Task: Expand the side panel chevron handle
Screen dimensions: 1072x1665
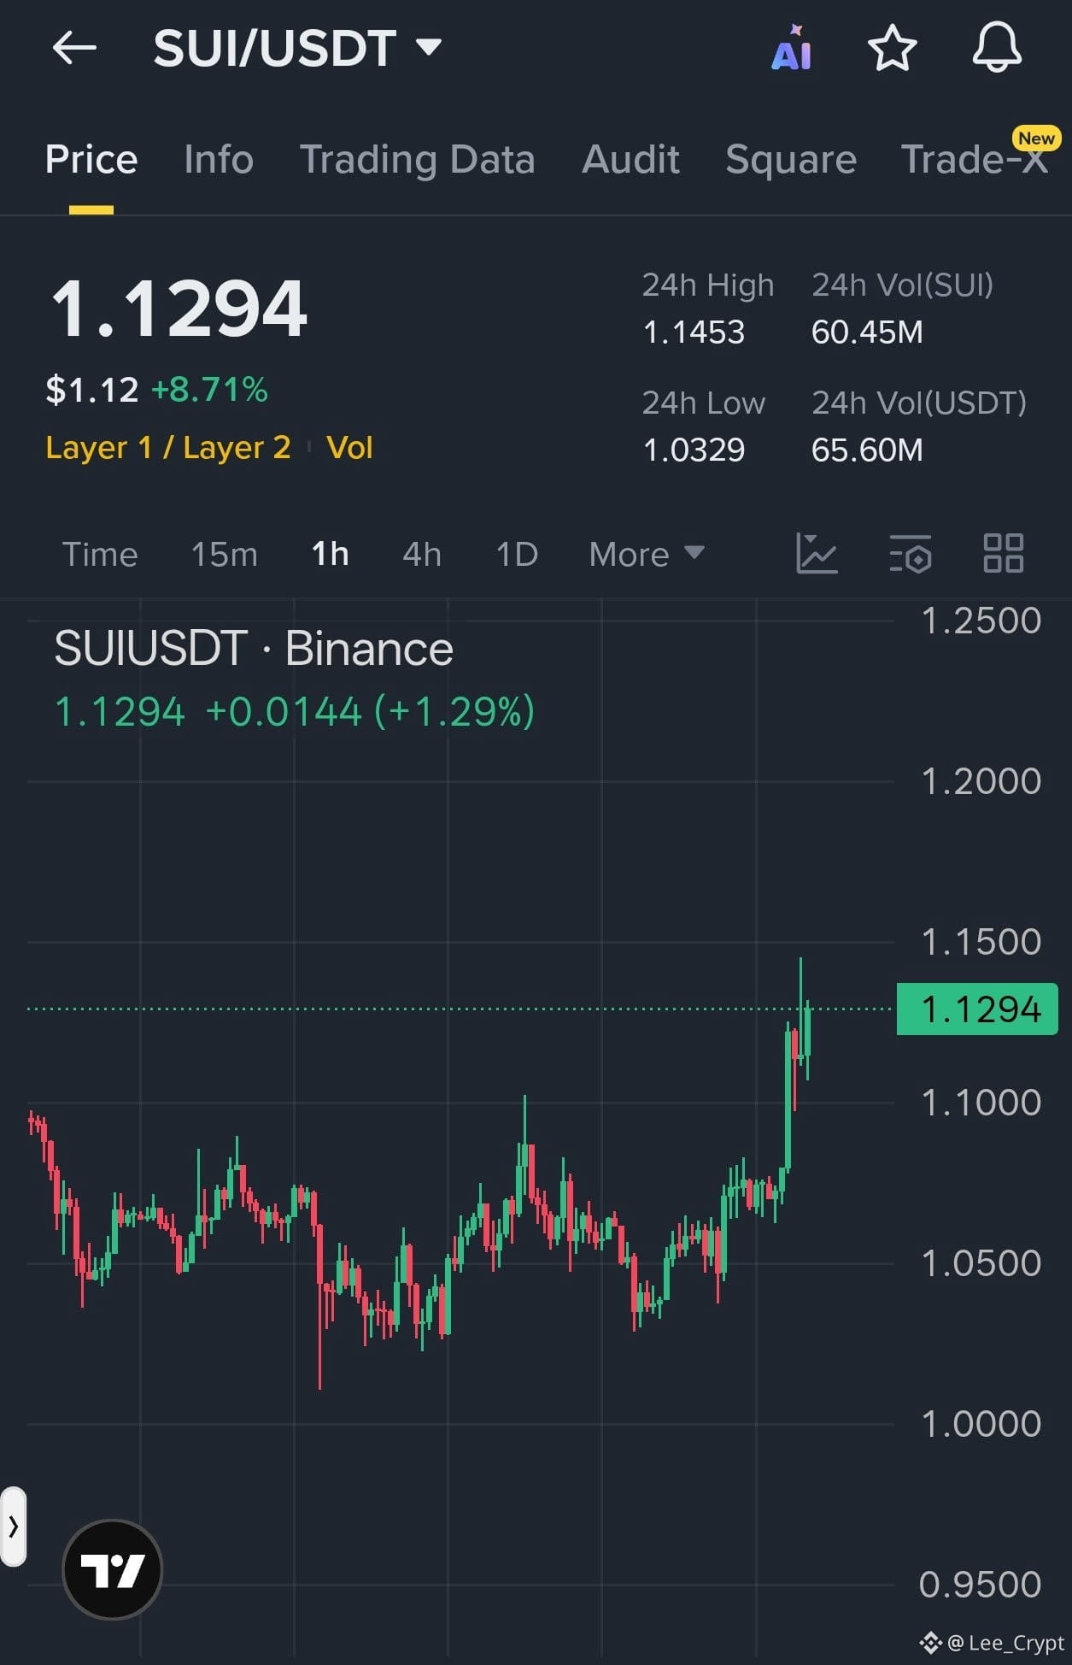Action: tap(13, 1527)
